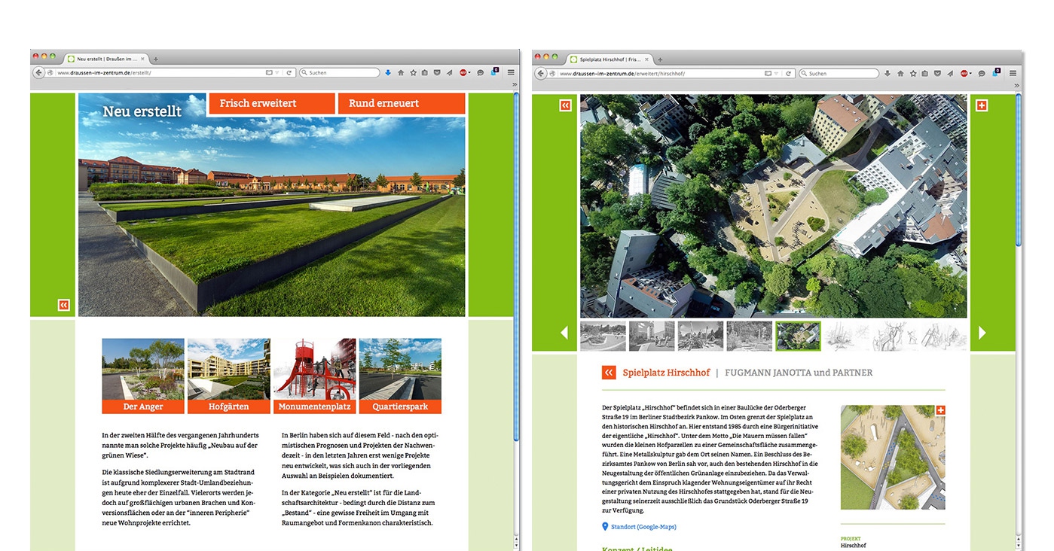Viewport: 1054px width, 551px height.
Task: Focus the Suchen field in Hirschhof window
Action: pos(839,73)
